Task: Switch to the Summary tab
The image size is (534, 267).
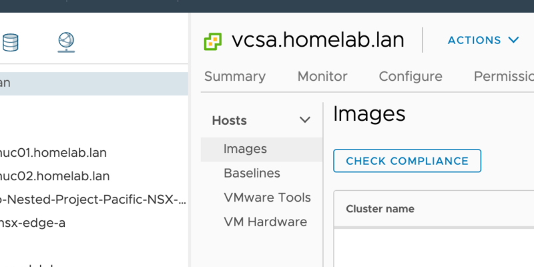Action: point(235,76)
